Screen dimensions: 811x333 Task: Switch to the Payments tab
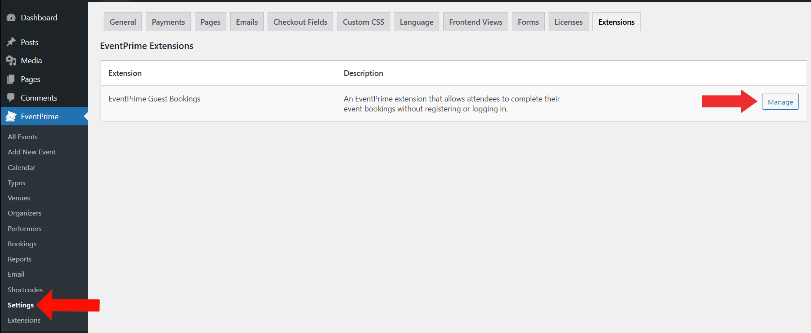(168, 22)
